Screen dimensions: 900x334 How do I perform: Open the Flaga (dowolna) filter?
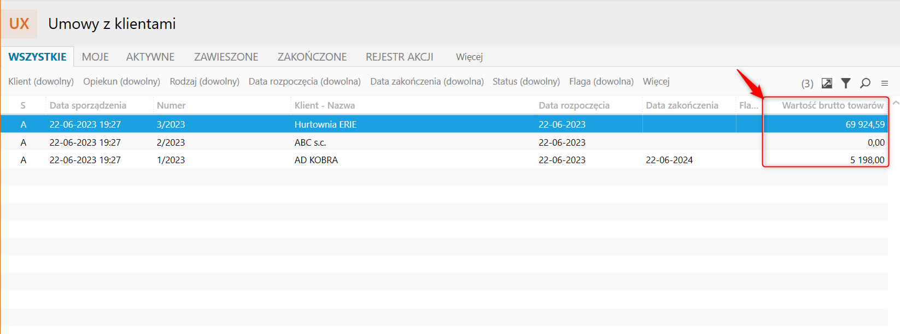point(601,81)
